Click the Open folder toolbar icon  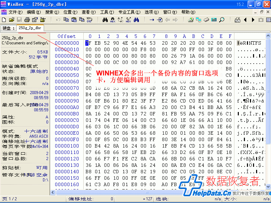[43, 20]
